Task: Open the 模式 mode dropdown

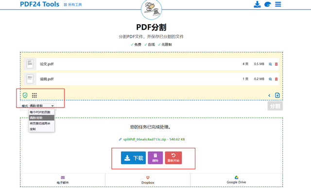Action: (x=41, y=106)
